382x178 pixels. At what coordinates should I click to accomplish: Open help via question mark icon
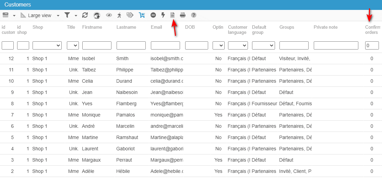[x=194, y=15]
